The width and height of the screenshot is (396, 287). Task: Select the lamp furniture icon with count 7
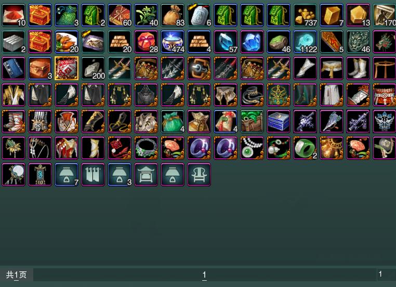[67, 174]
